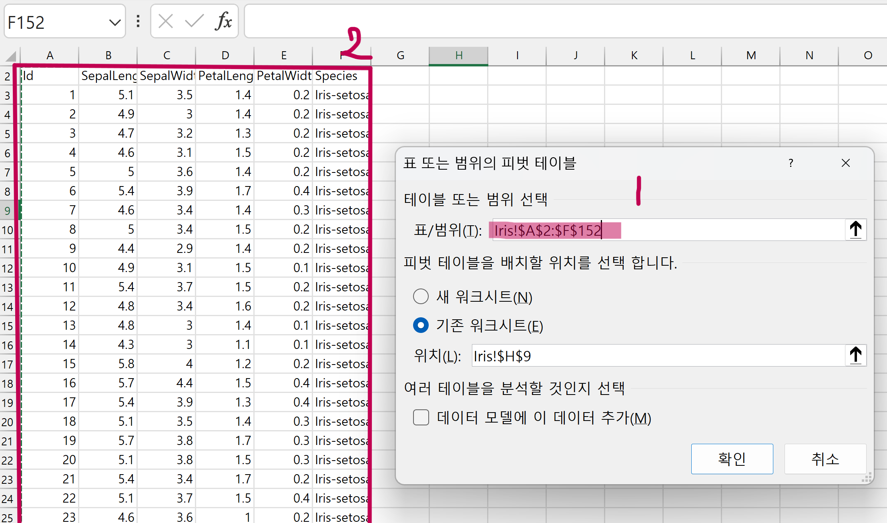Click the 확인 button
Image resolution: width=887 pixels, height=523 pixels.
[x=732, y=459]
